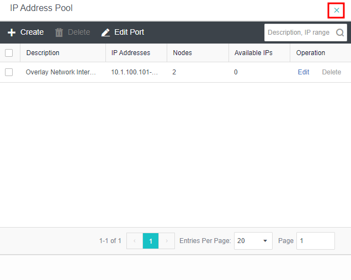Screen dimensions: 351x280
Task: Go to next page arrow
Action: [x=167, y=241]
